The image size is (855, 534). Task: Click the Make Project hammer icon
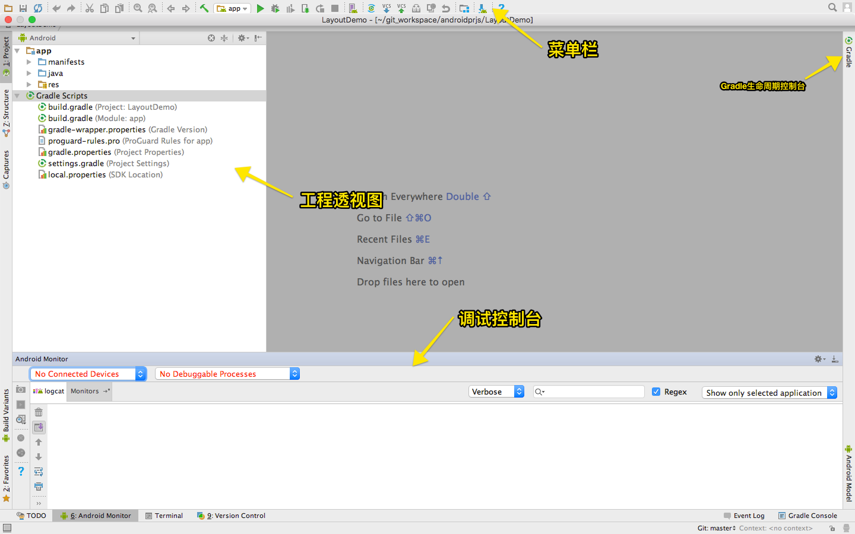tap(204, 8)
